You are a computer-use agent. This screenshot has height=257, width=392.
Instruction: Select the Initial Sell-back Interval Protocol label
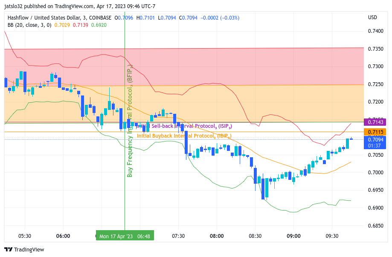click(x=185, y=126)
